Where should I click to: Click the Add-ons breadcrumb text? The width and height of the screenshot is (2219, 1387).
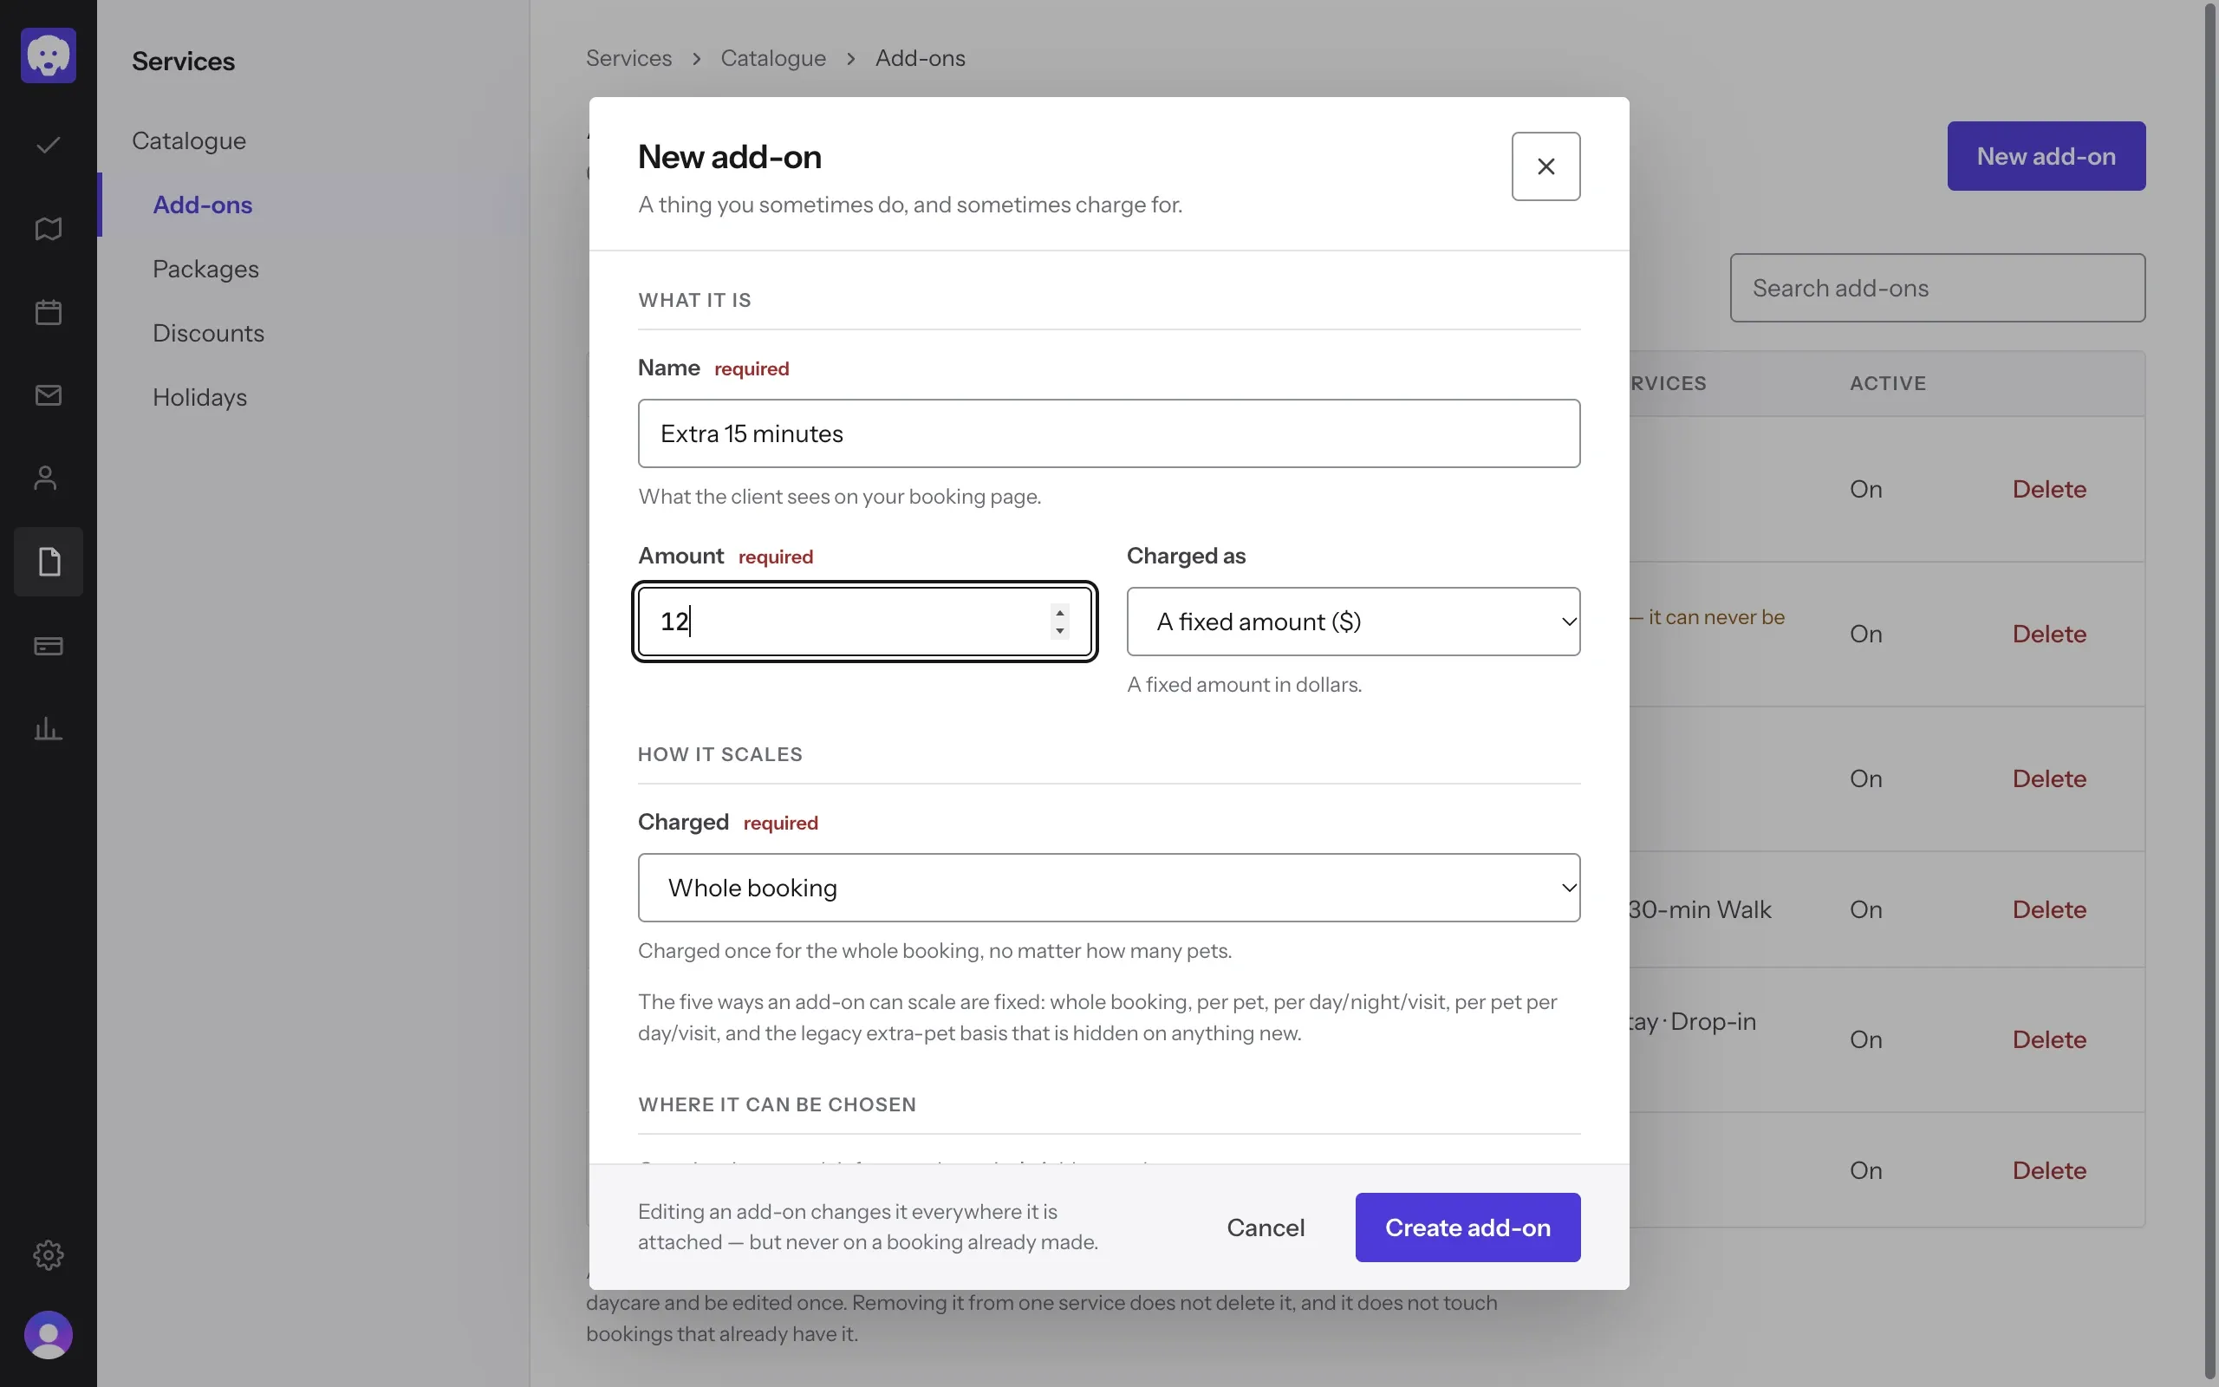[920, 58]
